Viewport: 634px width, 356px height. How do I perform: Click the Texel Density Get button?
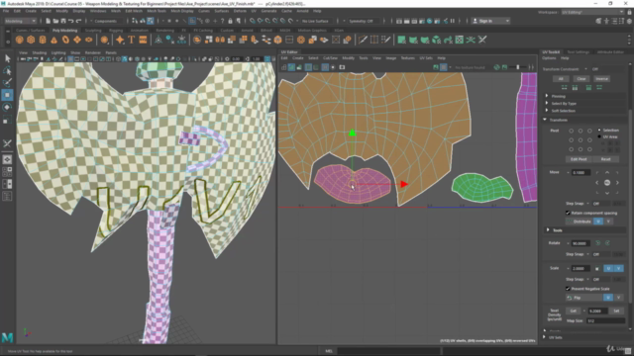pyautogui.click(x=574, y=311)
